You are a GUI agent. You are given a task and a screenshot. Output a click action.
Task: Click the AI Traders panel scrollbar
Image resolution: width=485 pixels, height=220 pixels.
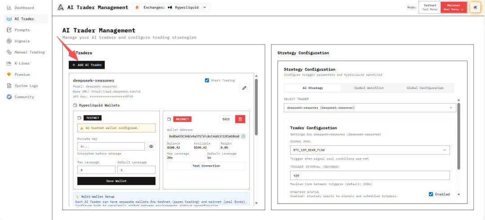[256, 108]
